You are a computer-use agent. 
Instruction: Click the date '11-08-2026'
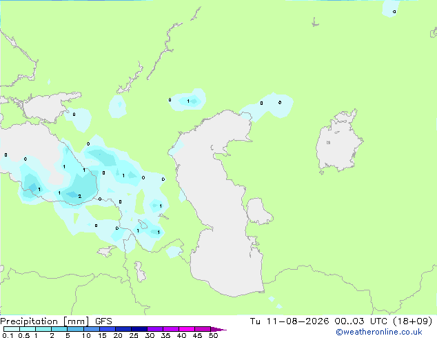297,321
